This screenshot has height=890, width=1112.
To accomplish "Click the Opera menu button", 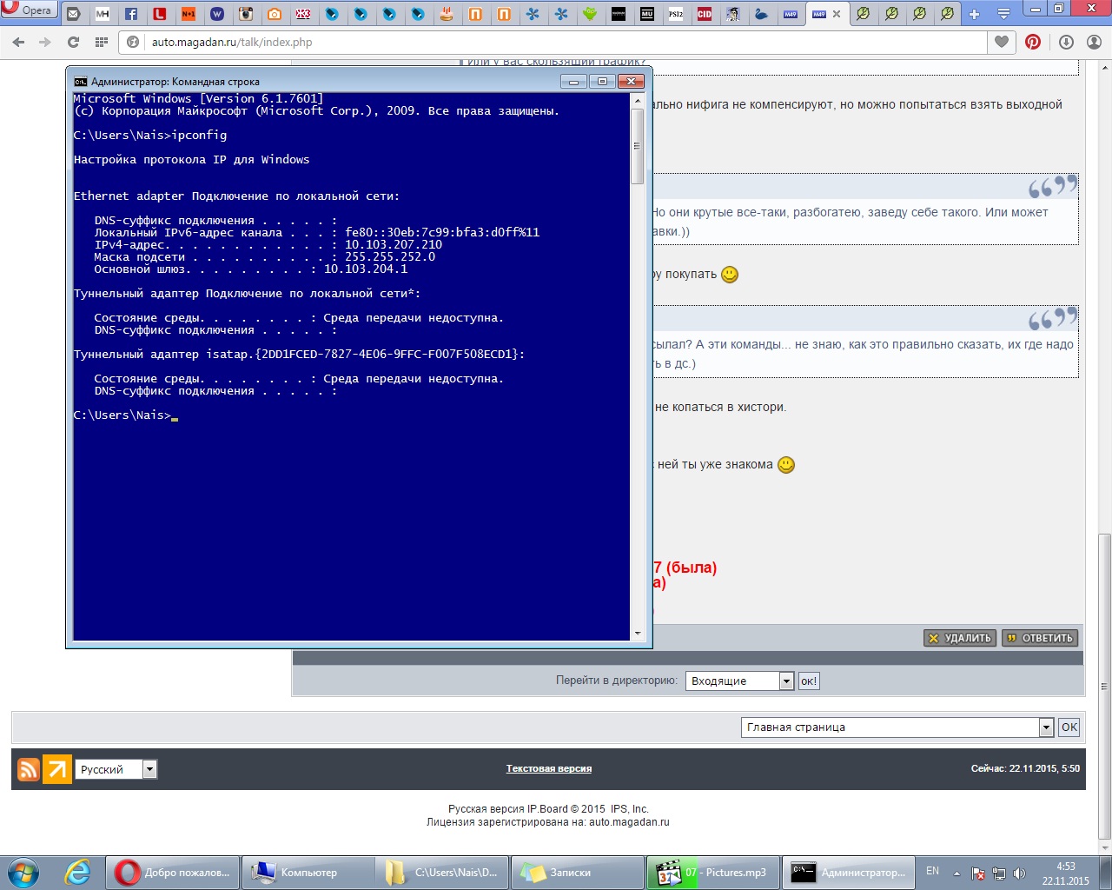I will [29, 10].
